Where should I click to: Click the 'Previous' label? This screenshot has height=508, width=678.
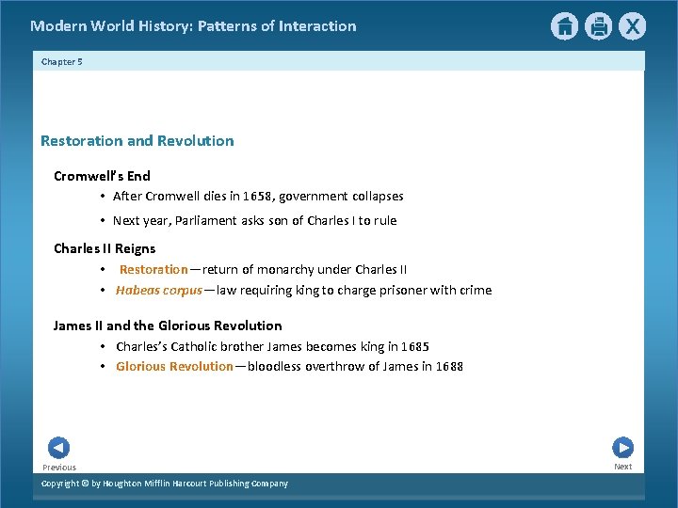click(59, 468)
